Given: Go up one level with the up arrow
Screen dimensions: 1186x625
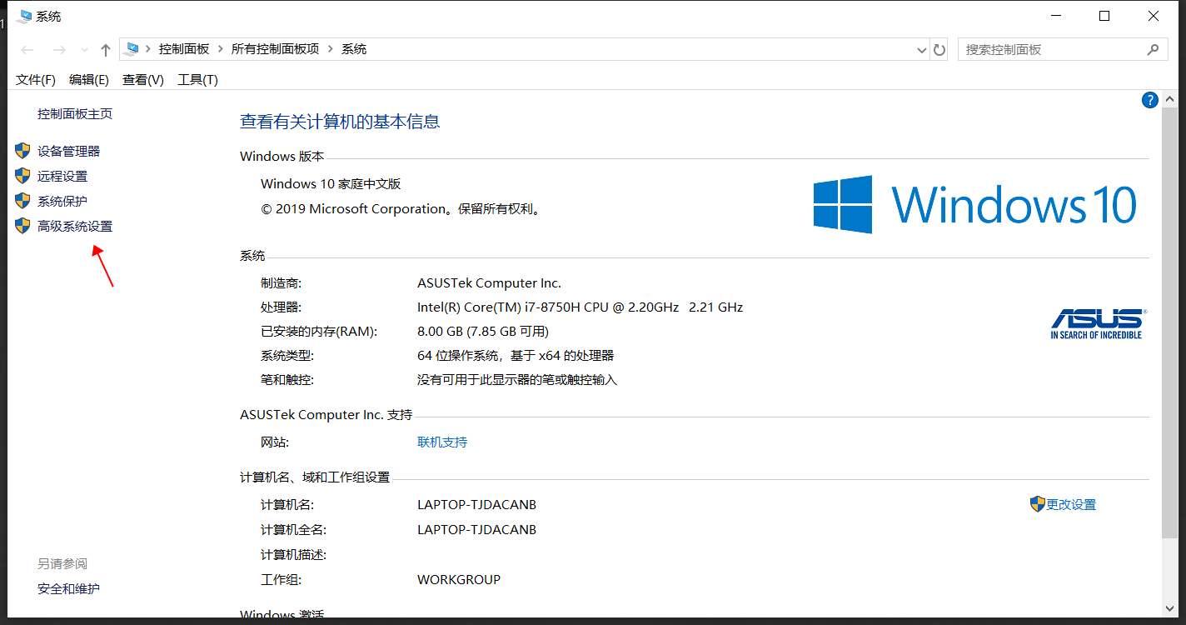Looking at the screenshot, I should [x=106, y=50].
